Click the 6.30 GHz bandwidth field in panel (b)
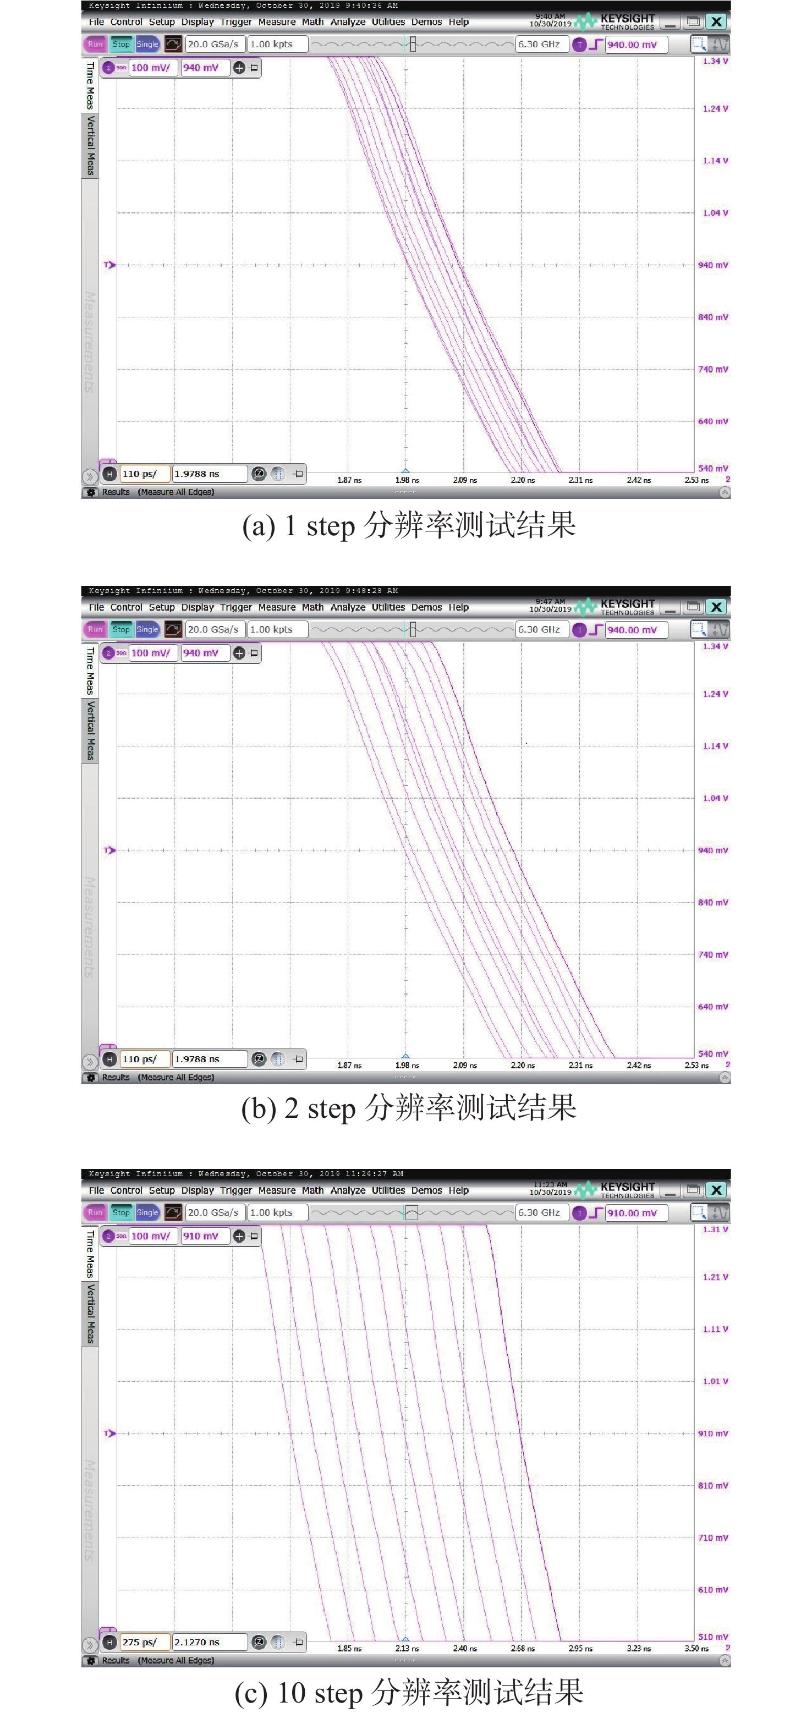Image resolution: width=812 pixels, height=1713 pixels. [542, 630]
